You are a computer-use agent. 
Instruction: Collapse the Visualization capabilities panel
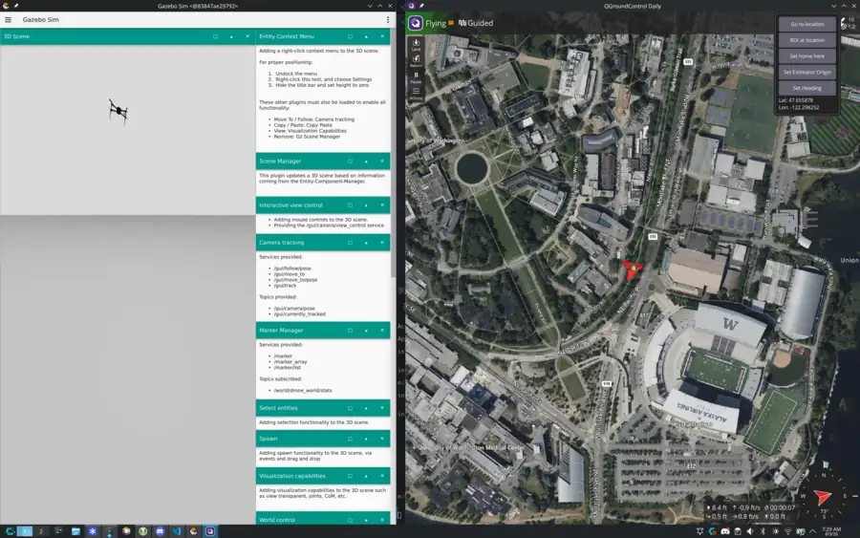pos(366,476)
